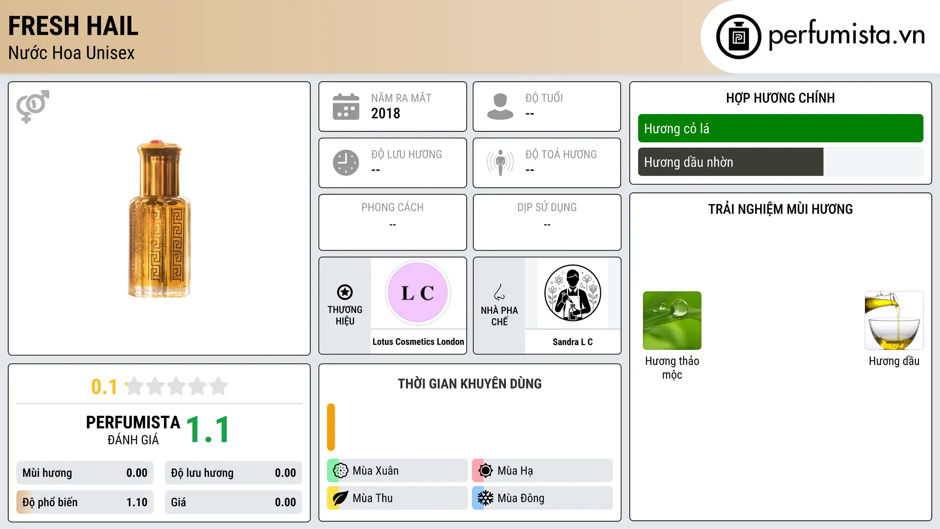
Task: Click the Hương dầu caption
Action: [x=894, y=361]
